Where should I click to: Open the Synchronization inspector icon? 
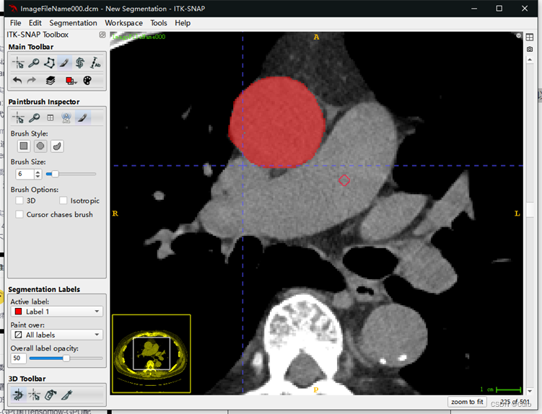[x=66, y=118]
